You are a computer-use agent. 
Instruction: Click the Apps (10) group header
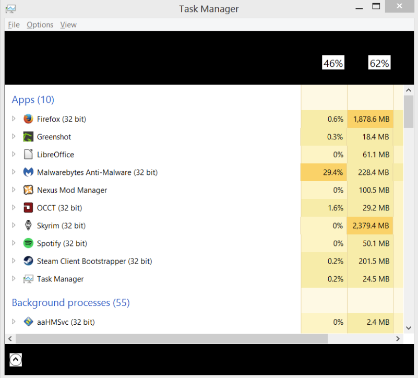pyautogui.click(x=33, y=100)
